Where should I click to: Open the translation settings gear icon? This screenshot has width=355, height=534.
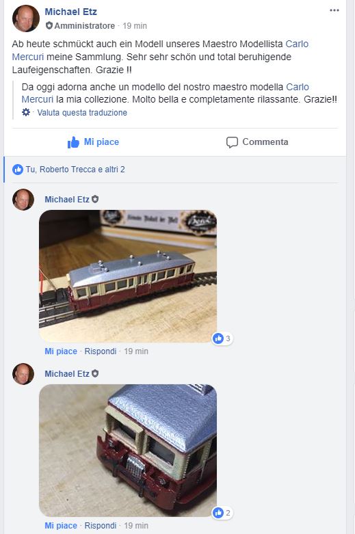pos(26,112)
